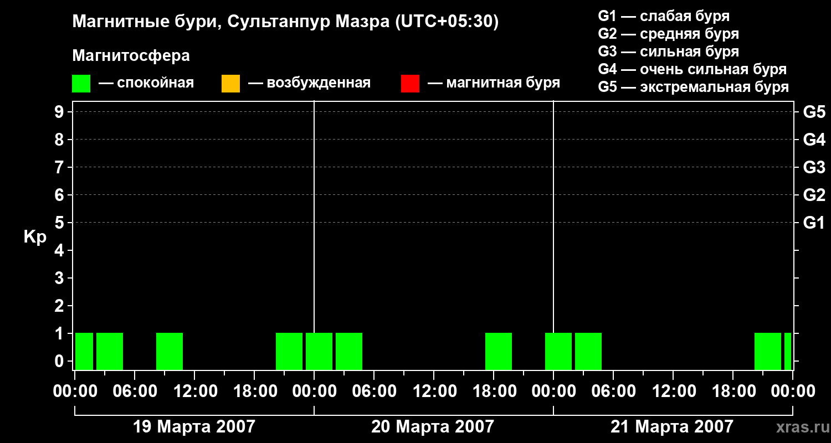Click the '21 Марта 2007' date label
Image resolution: width=831 pixels, height=443 pixels.
point(672,427)
